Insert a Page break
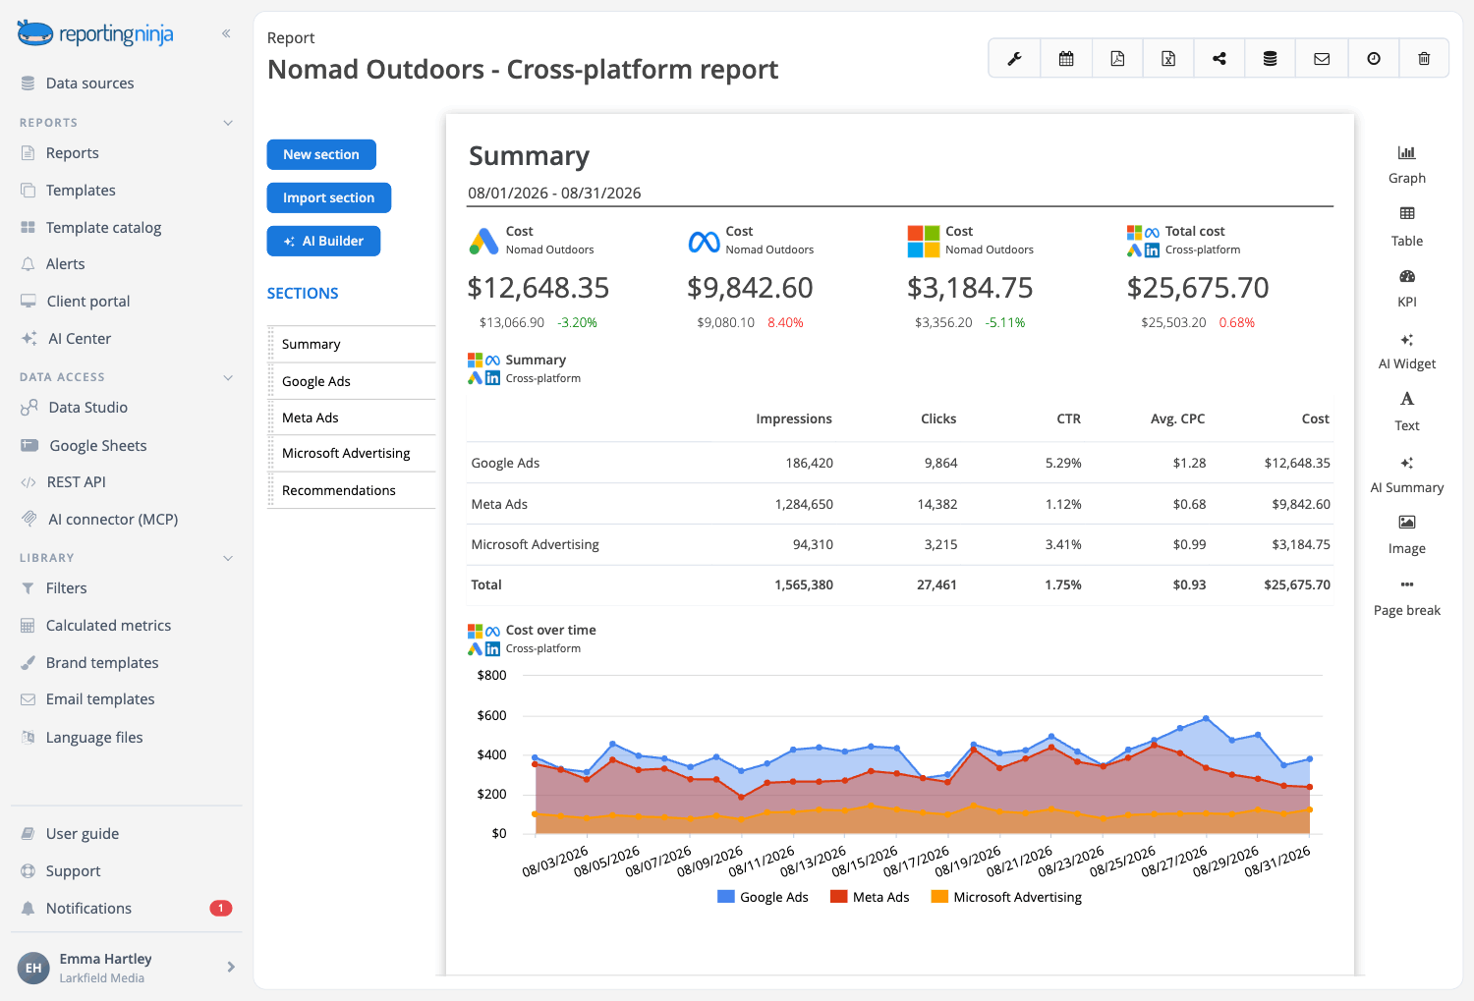 [1407, 597]
